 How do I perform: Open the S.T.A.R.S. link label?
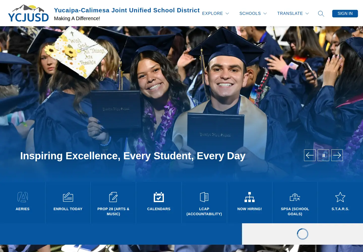pyautogui.click(x=340, y=209)
